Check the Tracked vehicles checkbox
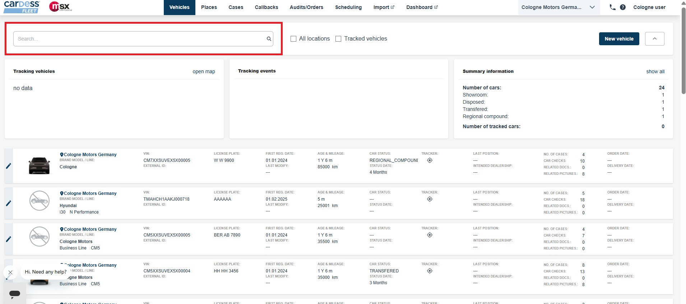The image size is (686, 304). click(338, 39)
